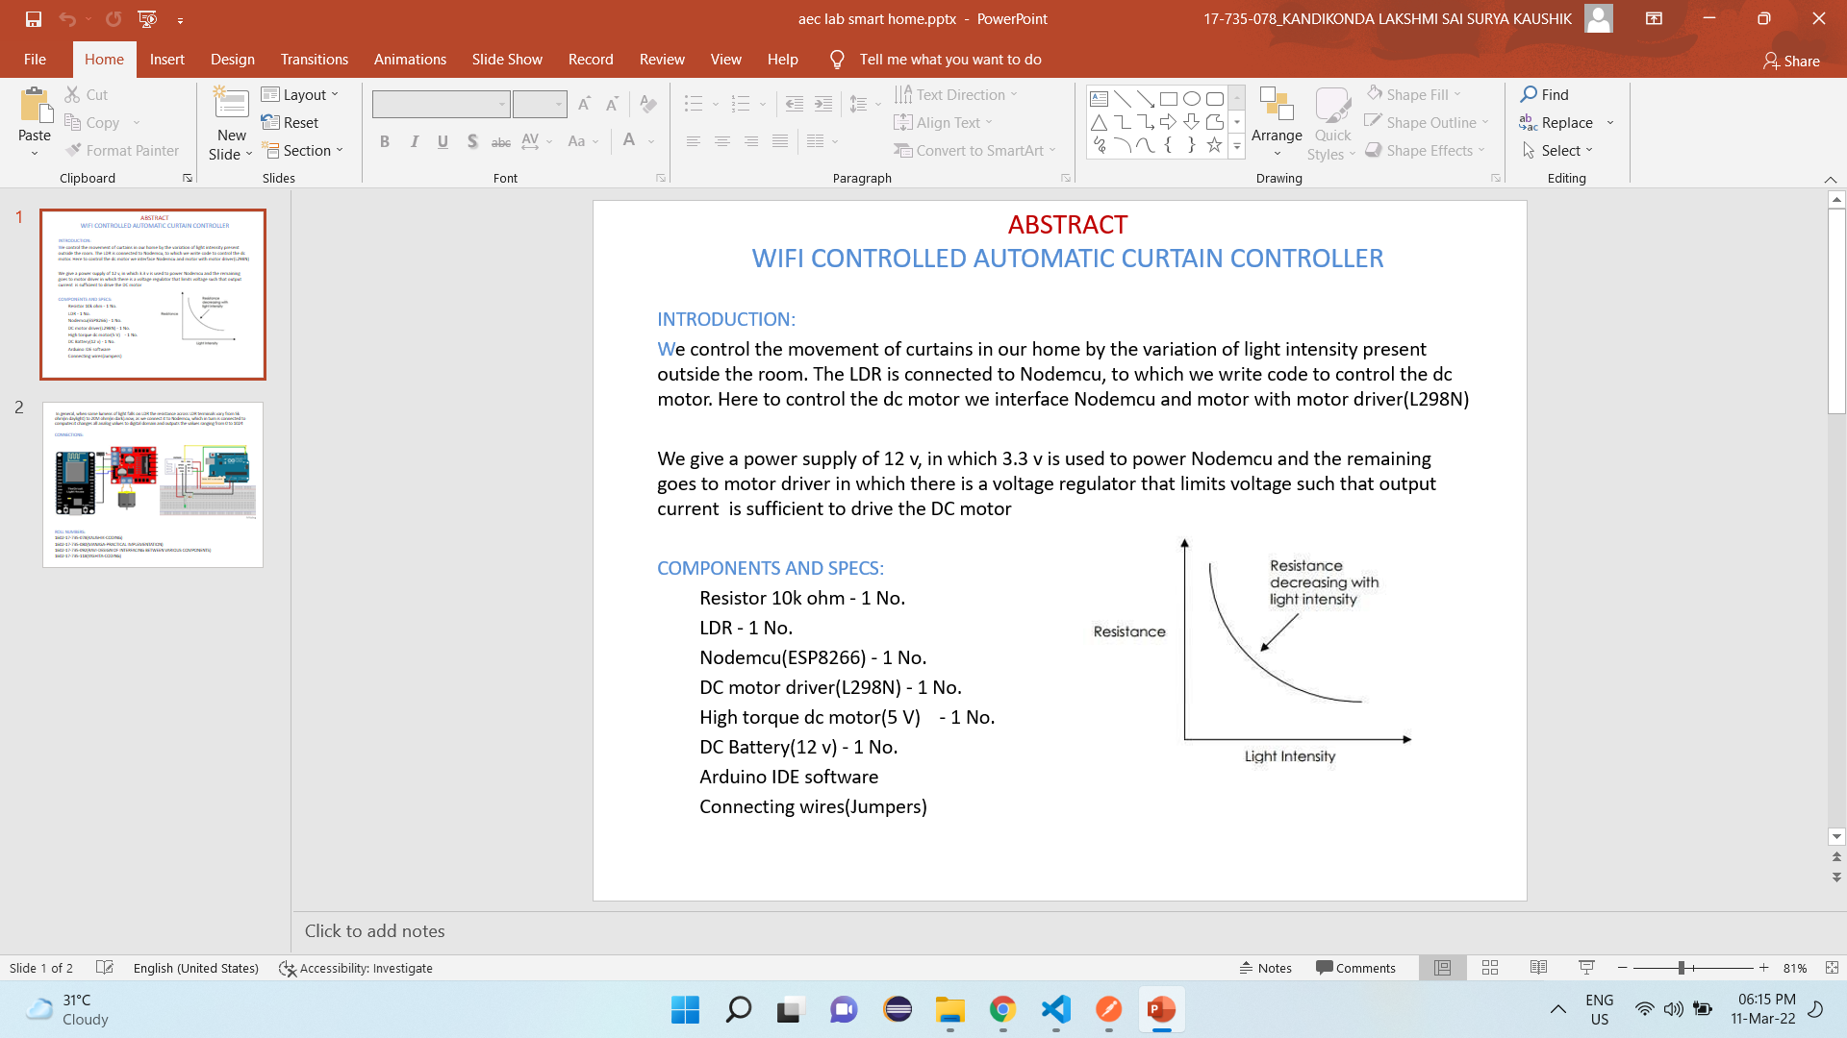Click Accessibility: Investigate in status bar
This screenshot has width=1847, height=1038.
(x=356, y=968)
